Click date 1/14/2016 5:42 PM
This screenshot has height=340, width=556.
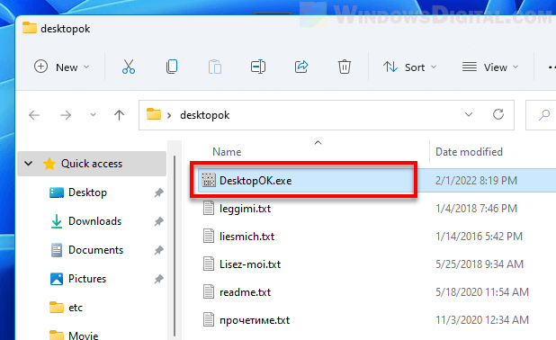pos(479,237)
